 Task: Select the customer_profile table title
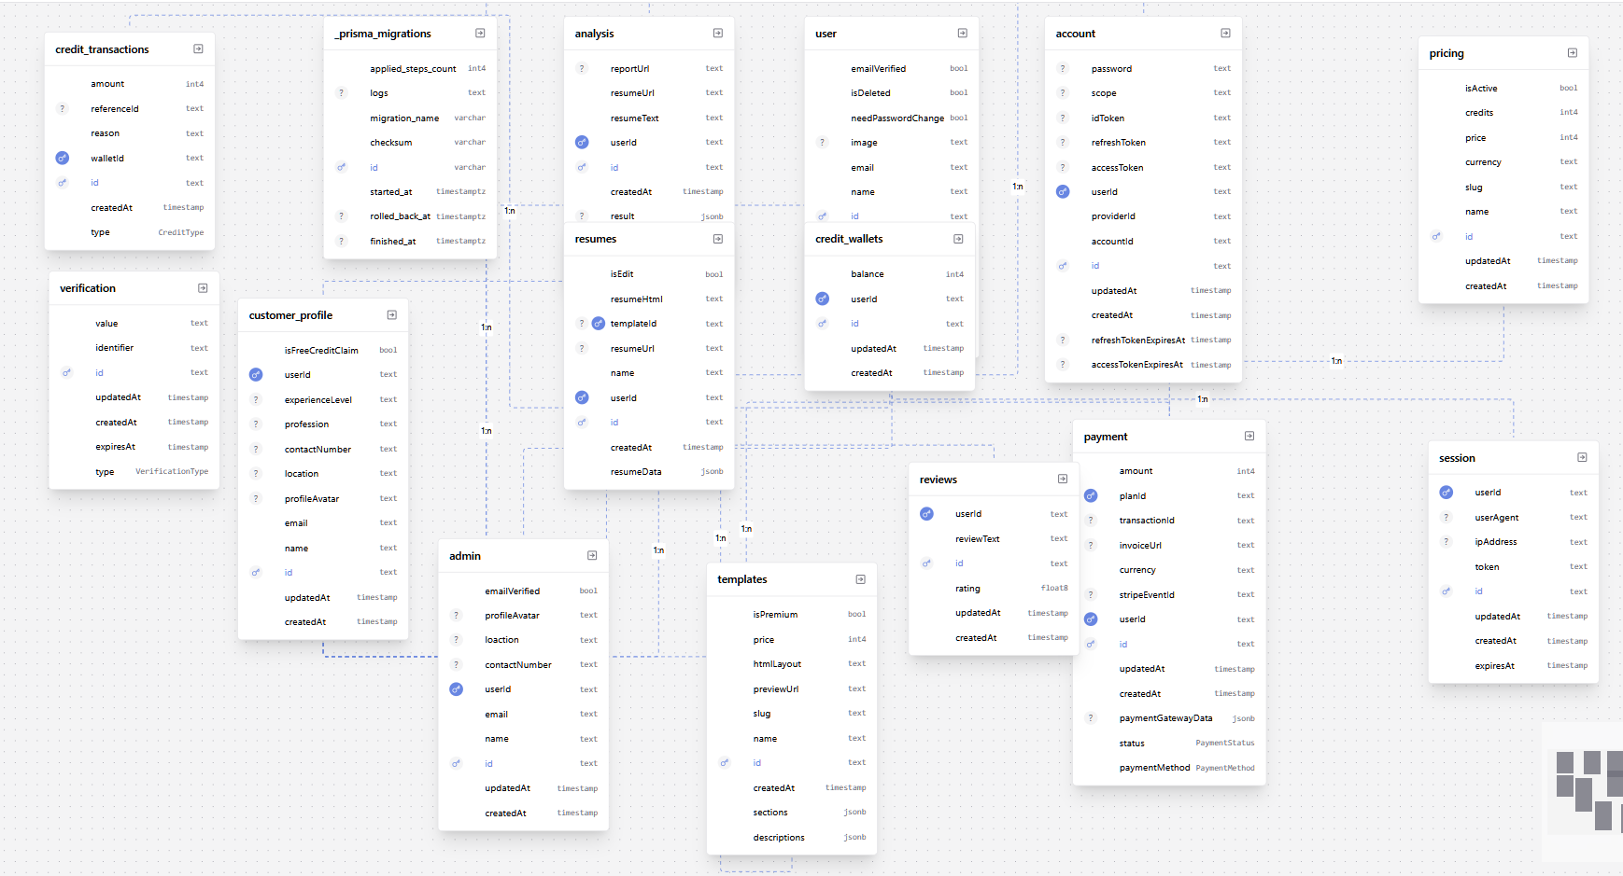click(290, 315)
